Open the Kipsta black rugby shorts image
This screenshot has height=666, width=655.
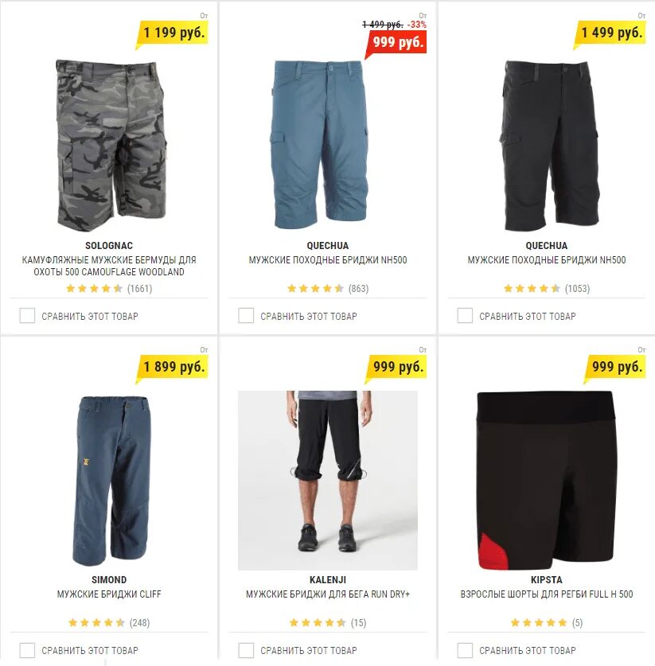[546, 481]
